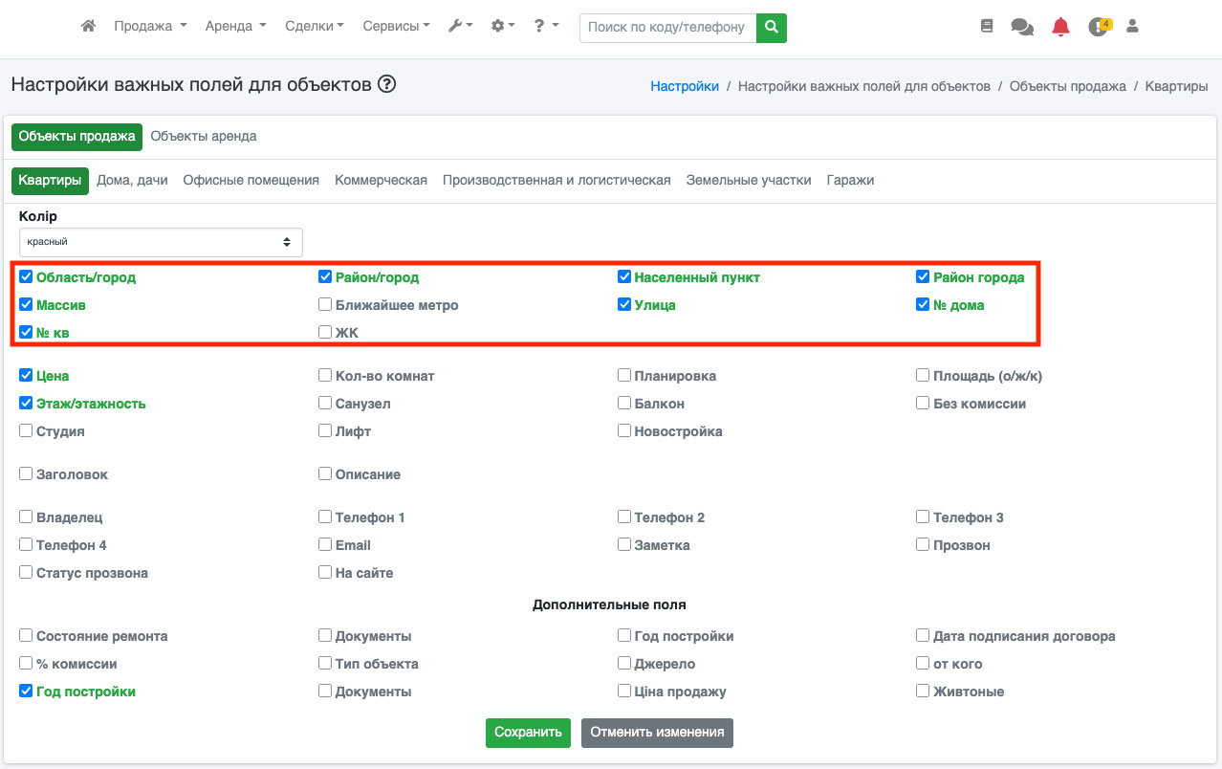Uncheck the Цена checkbox
The width and height of the screenshot is (1222, 769).
(x=26, y=376)
